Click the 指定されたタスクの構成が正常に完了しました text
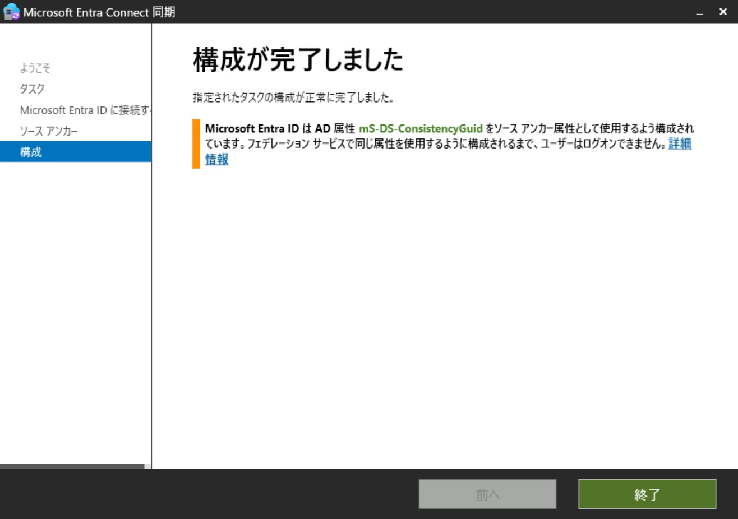 [294, 98]
